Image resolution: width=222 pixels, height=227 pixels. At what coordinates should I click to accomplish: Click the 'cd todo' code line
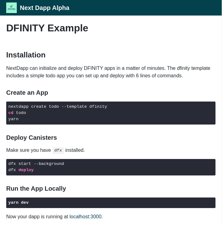tap(17, 113)
